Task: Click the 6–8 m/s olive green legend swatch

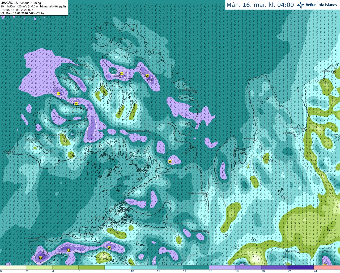Action: coord(91,267)
